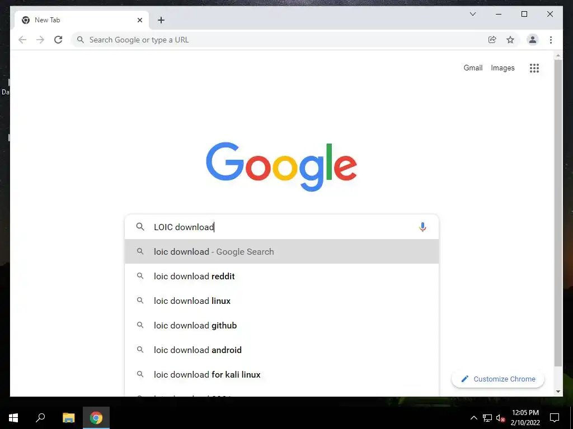Click the Windows taskbar search icon
The width and height of the screenshot is (573, 429).
tap(40, 418)
